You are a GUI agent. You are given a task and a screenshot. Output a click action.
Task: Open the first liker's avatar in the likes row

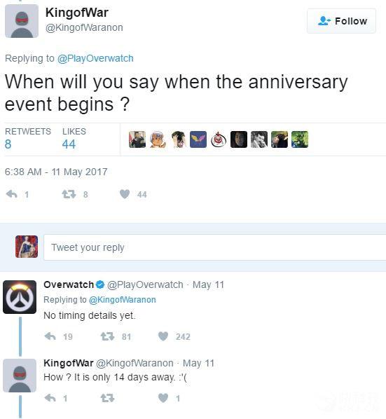click(137, 139)
